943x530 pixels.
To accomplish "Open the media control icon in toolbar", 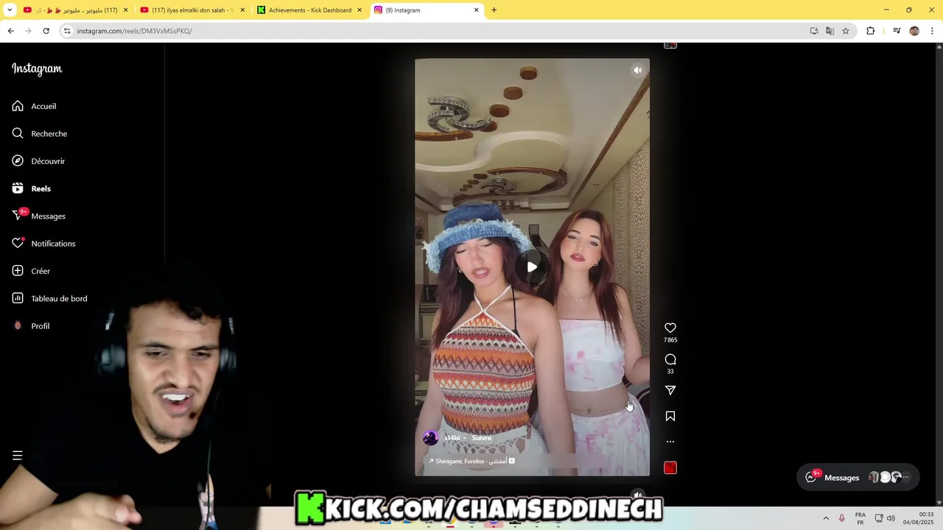I will tap(897, 31).
